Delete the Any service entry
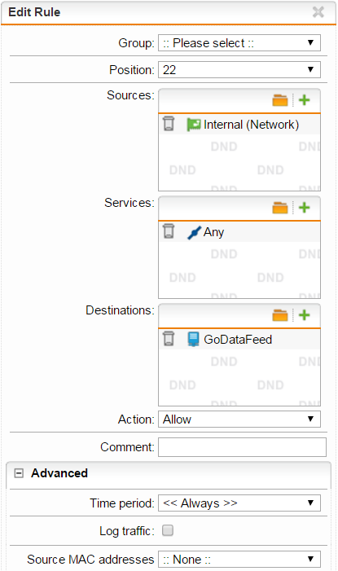Image resolution: width=338 pixels, height=571 pixels. tap(169, 231)
